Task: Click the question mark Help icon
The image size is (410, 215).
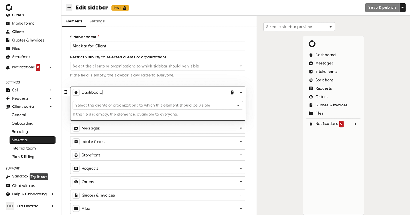Action: tap(8, 194)
